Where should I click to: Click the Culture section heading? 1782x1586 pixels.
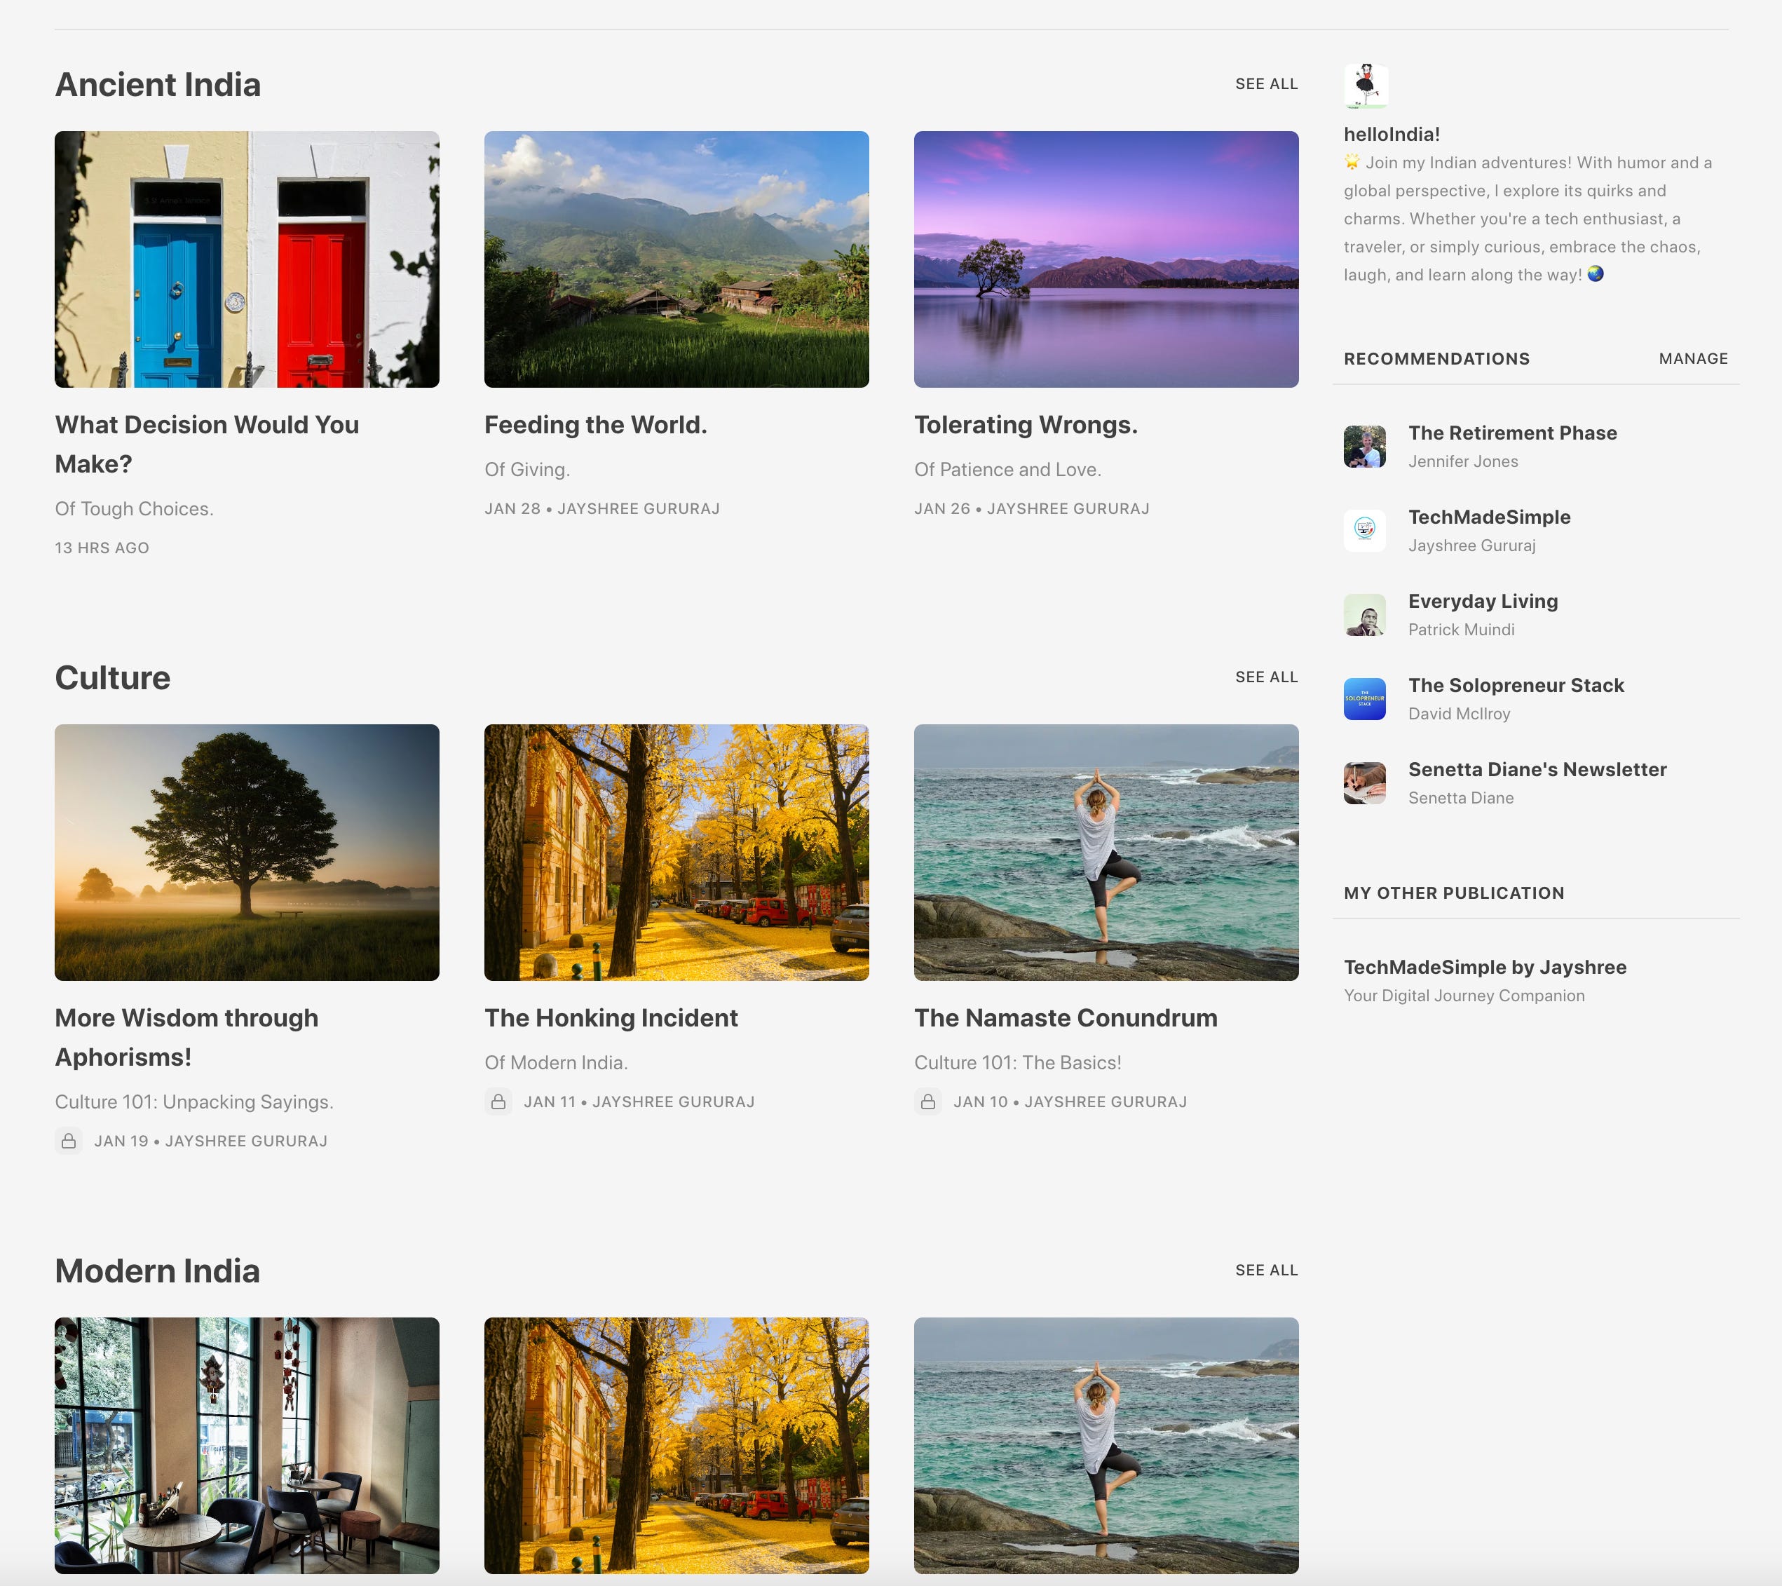point(112,677)
